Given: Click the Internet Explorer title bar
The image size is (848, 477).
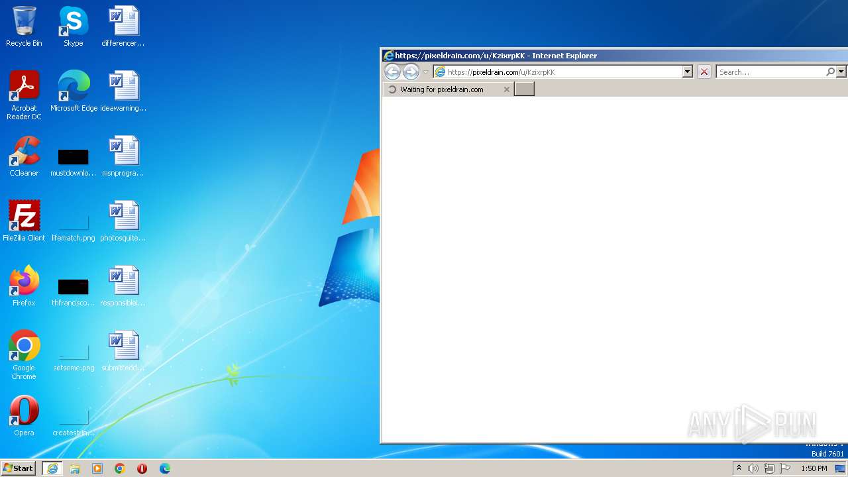Looking at the screenshot, I should 614,56.
